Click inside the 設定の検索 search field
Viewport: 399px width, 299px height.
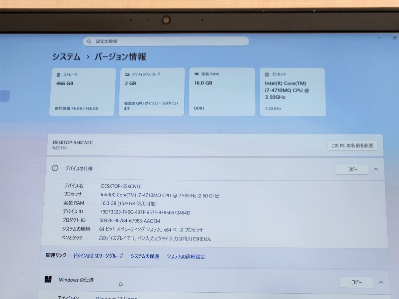click(x=166, y=41)
